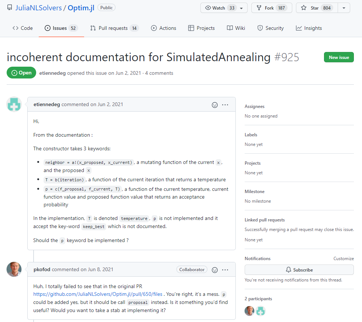
Task: Open the Assignees section in sidebar
Action: click(255, 106)
